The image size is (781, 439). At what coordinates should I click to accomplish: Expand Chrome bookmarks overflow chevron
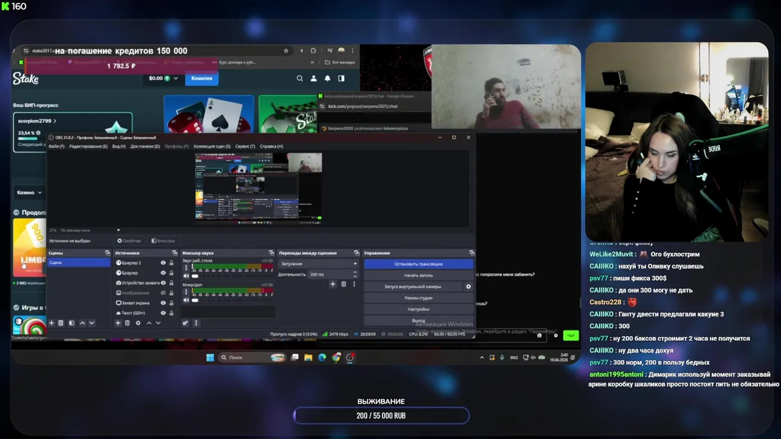point(313,62)
